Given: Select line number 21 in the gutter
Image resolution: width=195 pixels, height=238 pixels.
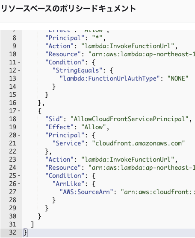Looking at the screenshot, I should pos(13,143).
